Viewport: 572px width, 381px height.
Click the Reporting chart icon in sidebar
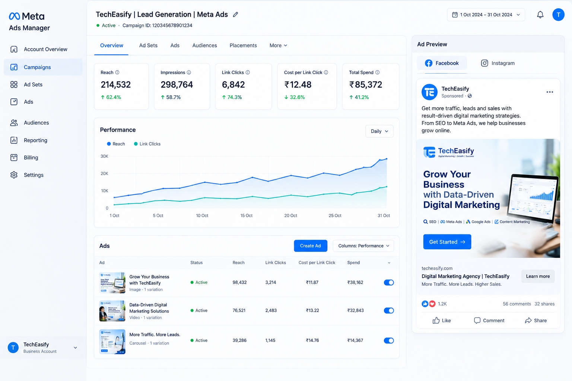coord(14,140)
